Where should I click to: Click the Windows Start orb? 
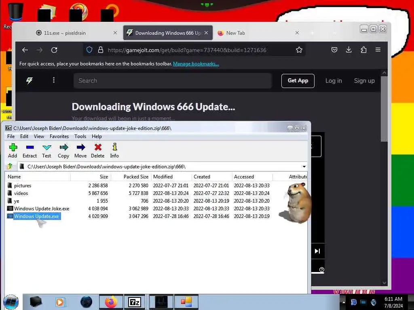click(11, 302)
